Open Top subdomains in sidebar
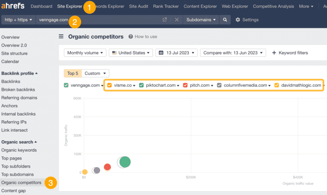 (x=18, y=174)
